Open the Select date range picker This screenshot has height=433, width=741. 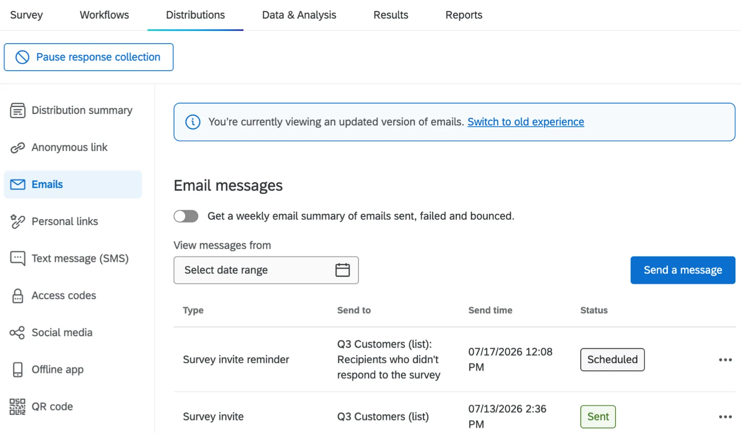click(x=266, y=270)
